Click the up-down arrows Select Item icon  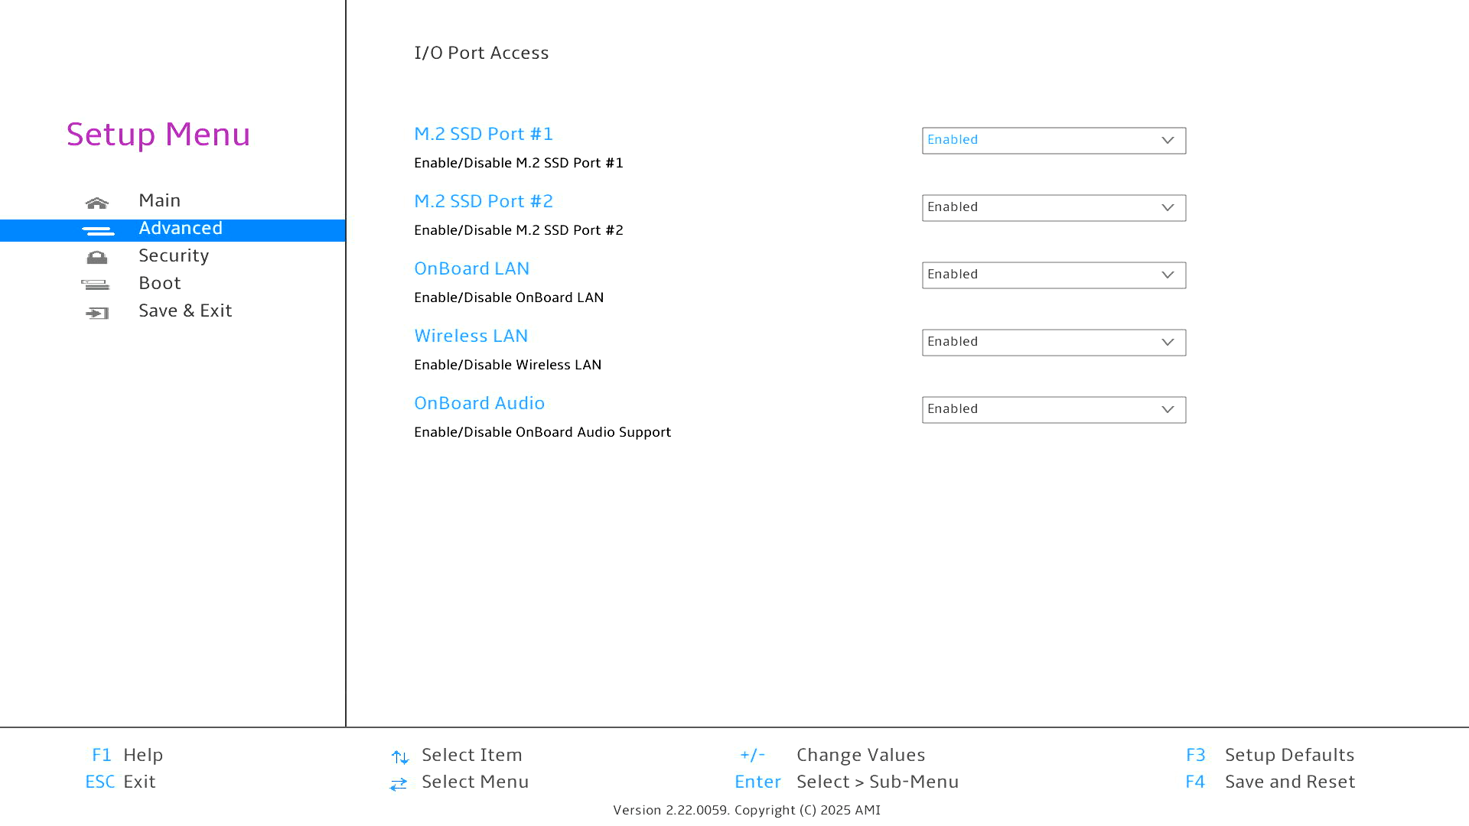399,757
